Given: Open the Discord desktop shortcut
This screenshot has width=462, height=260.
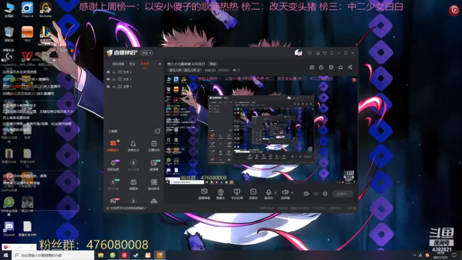Looking at the screenshot, I should click(9, 229).
